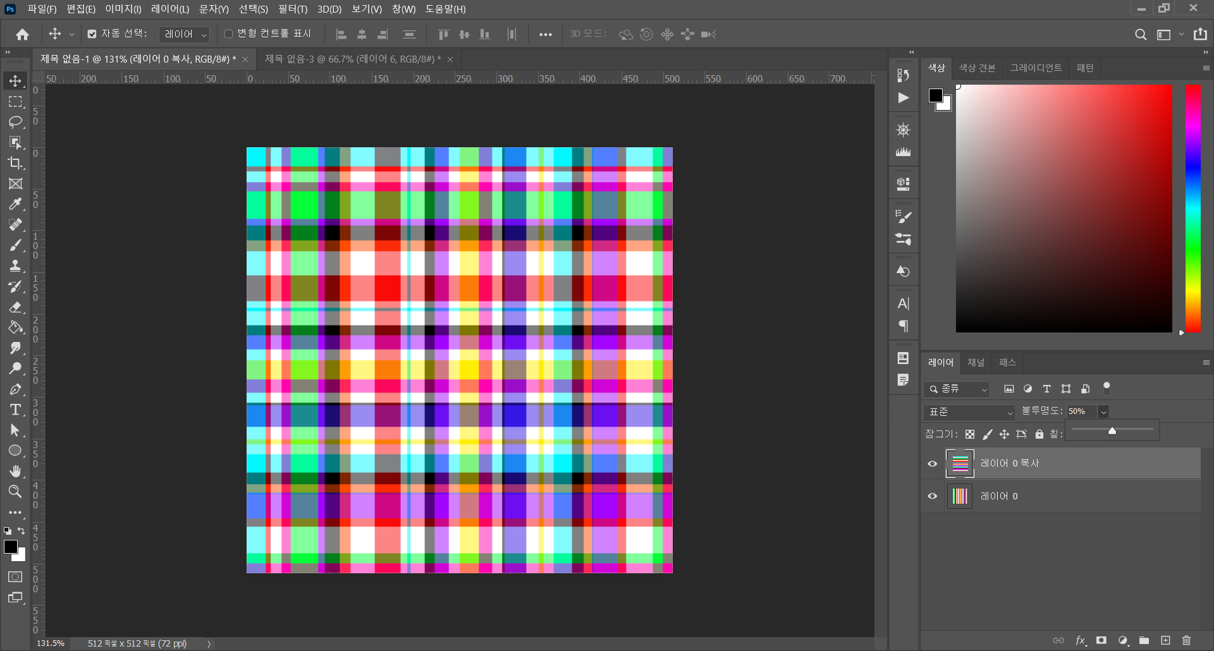The image size is (1214, 651).
Task: Open the Move tool preset dropdown arrow
Action: (x=71, y=34)
